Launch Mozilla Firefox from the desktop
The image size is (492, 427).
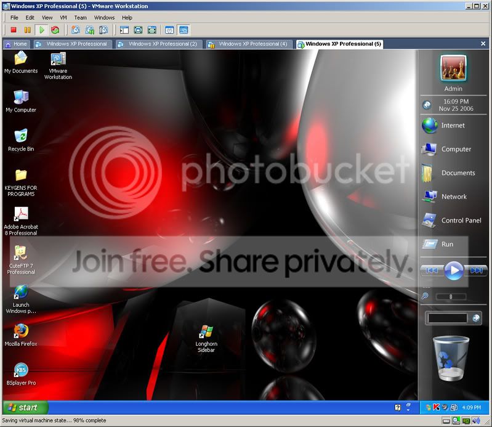coord(21,335)
